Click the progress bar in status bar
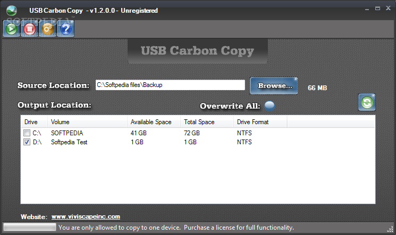396x235 pixels. coord(30,228)
